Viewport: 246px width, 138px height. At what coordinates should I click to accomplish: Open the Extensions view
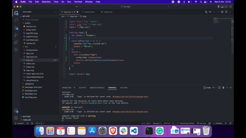[x=16, y=43]
